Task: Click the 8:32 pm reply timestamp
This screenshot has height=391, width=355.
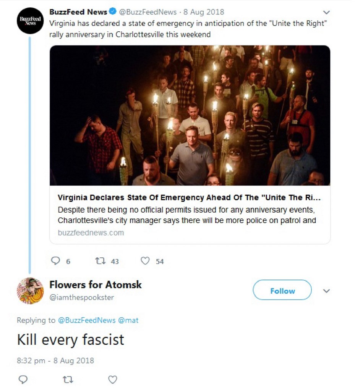Action: click(x=55, y=360)
